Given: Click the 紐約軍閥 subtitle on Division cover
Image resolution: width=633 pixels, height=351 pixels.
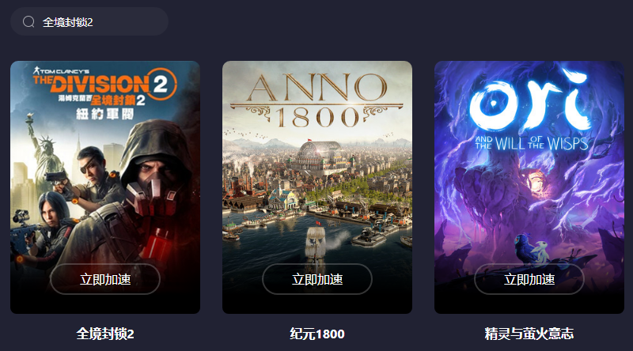Looking at the screenshot, I should [x=105, y=115].
